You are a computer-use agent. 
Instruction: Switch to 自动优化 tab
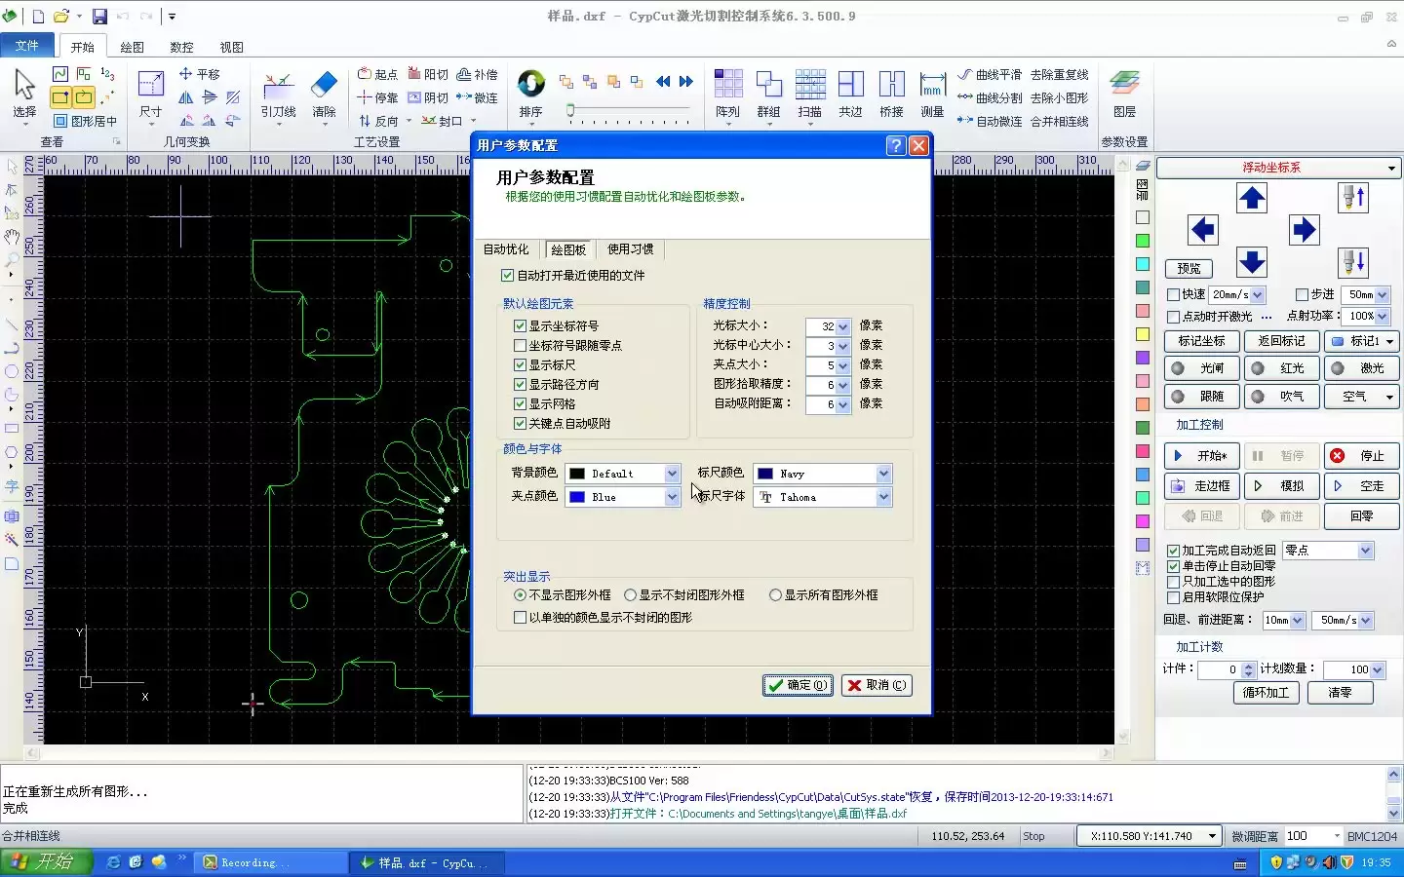pos(506,250)
